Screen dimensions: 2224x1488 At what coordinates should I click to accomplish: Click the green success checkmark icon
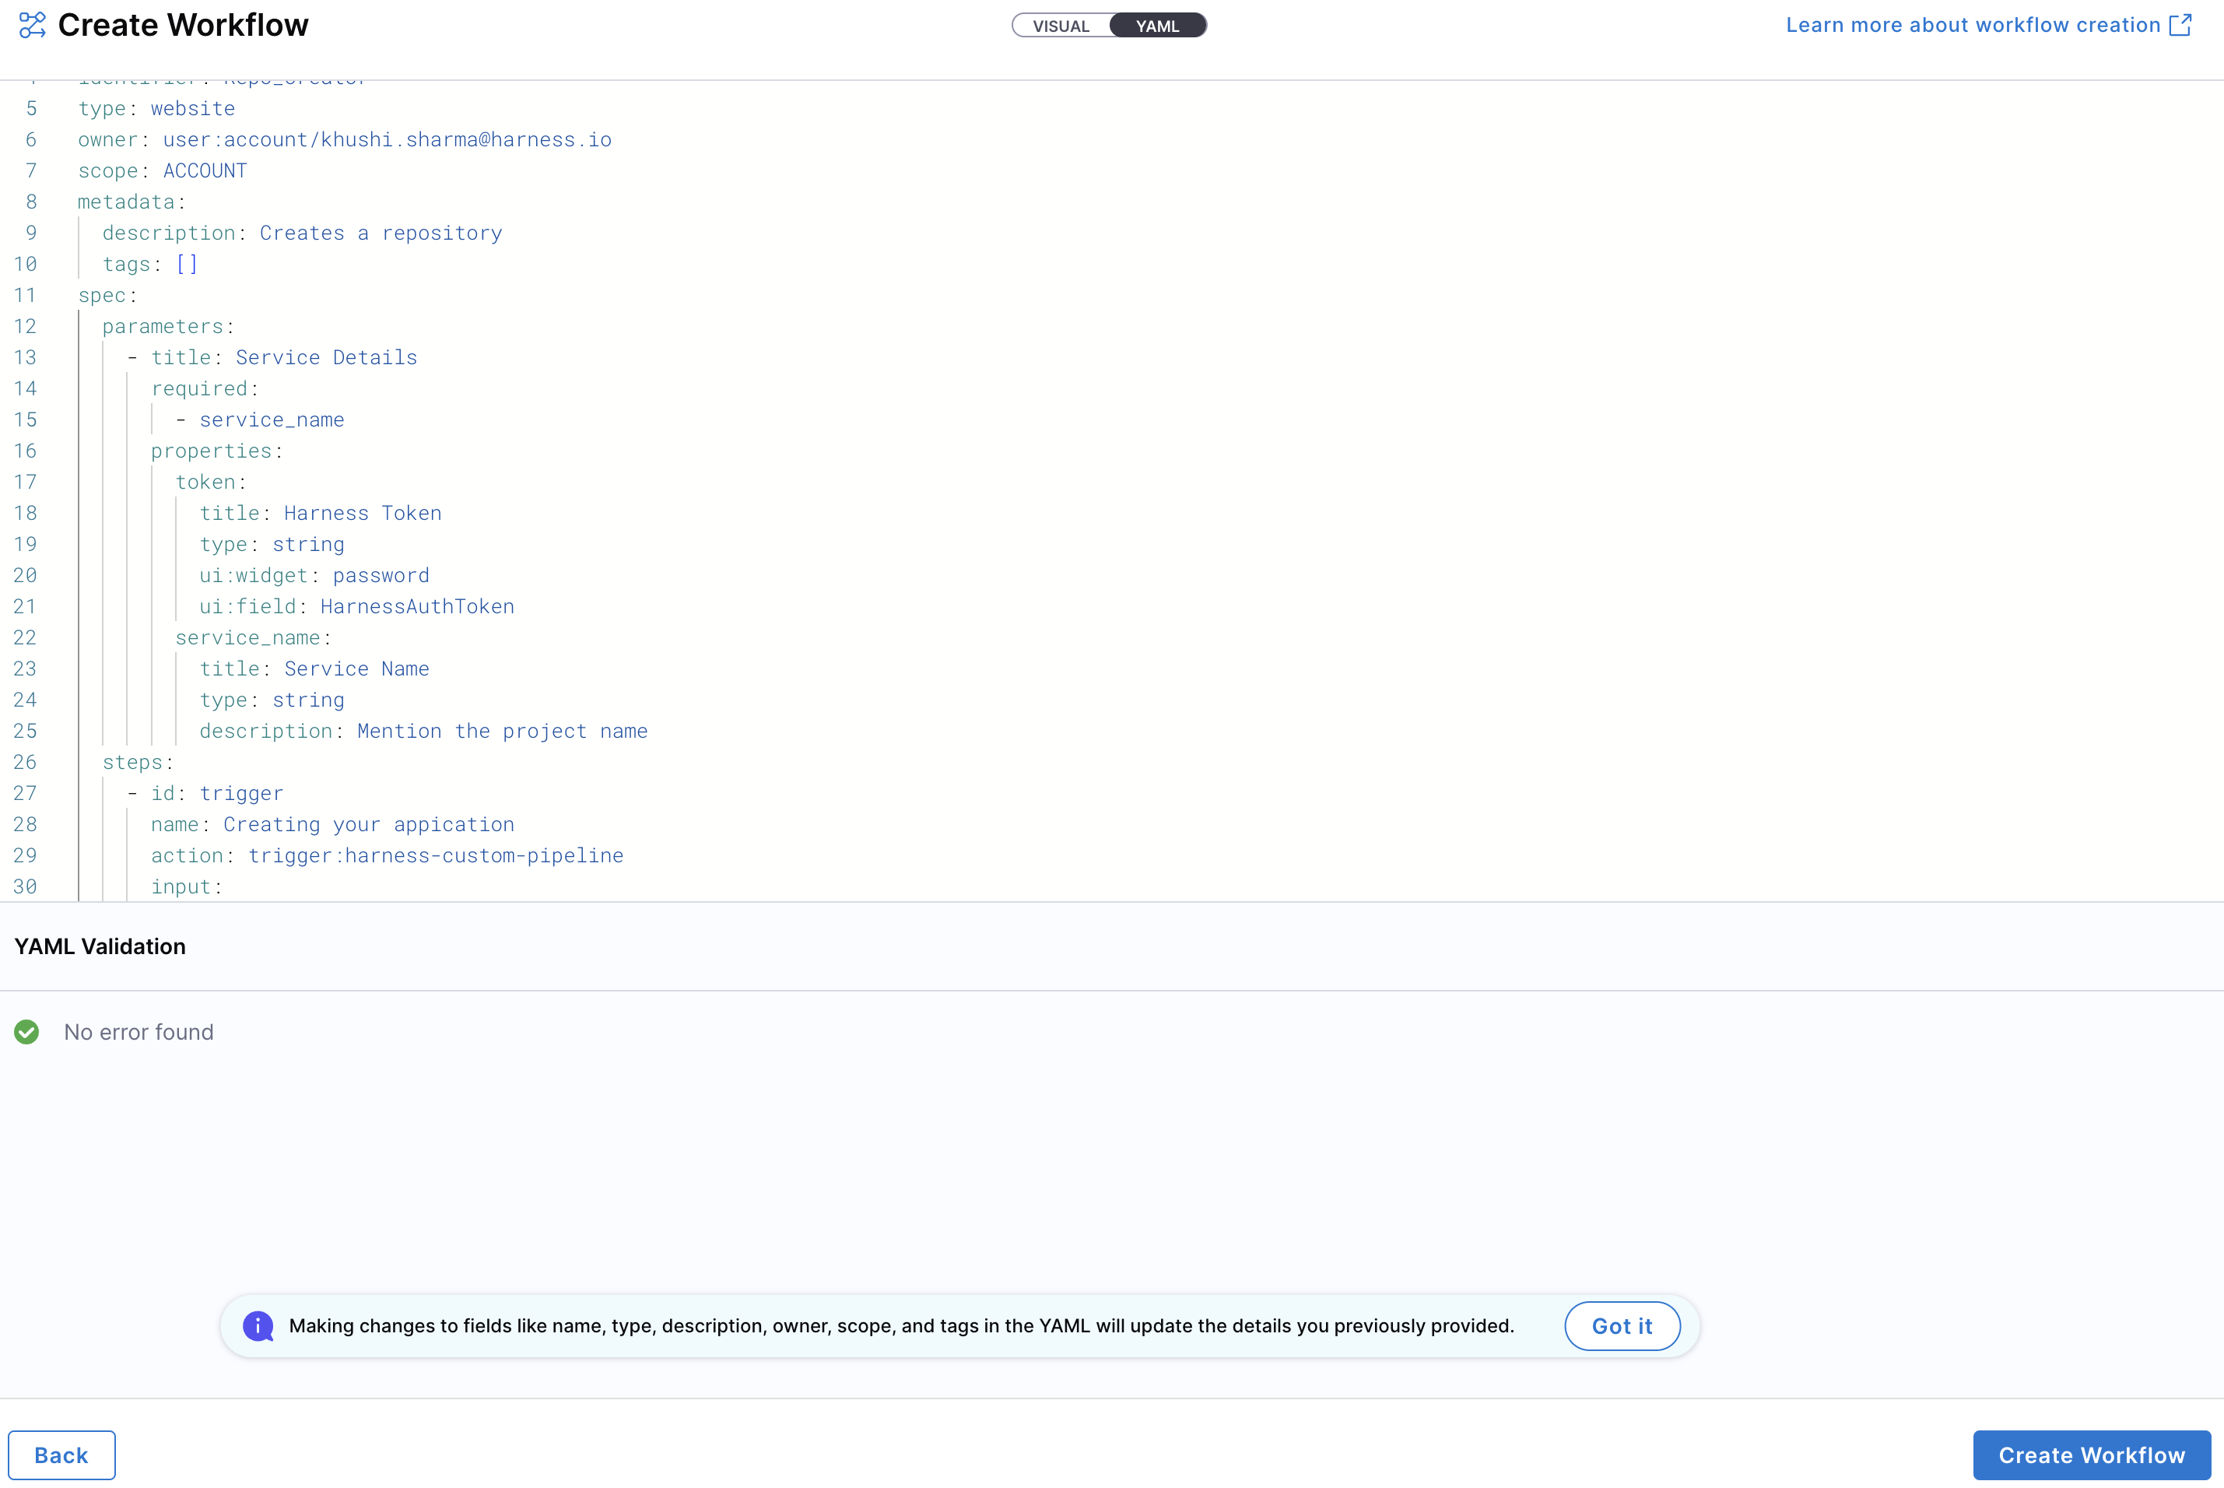point(26,1031)
